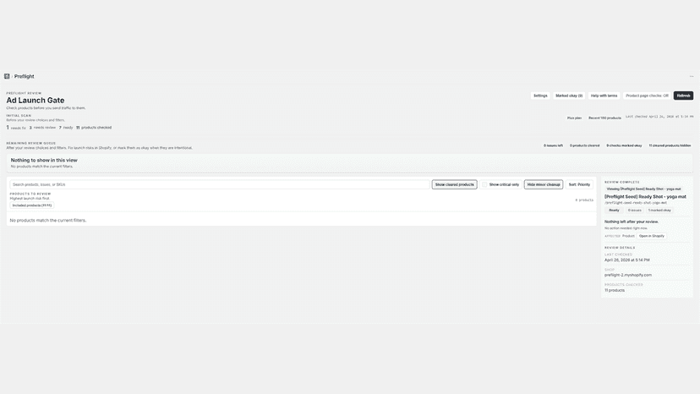Click Open in Shopify button

click(651, 236)
